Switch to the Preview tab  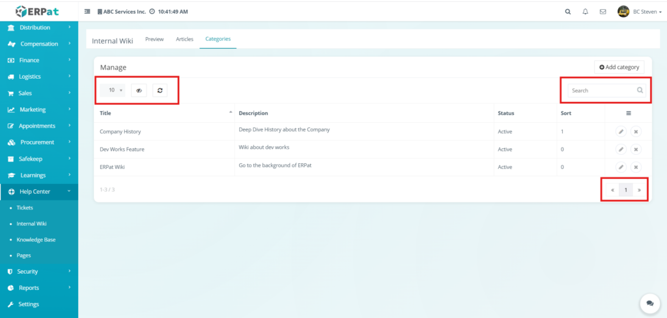154,39
